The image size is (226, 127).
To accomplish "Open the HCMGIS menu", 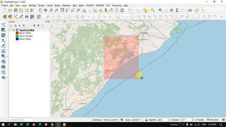I will (90, 6).
